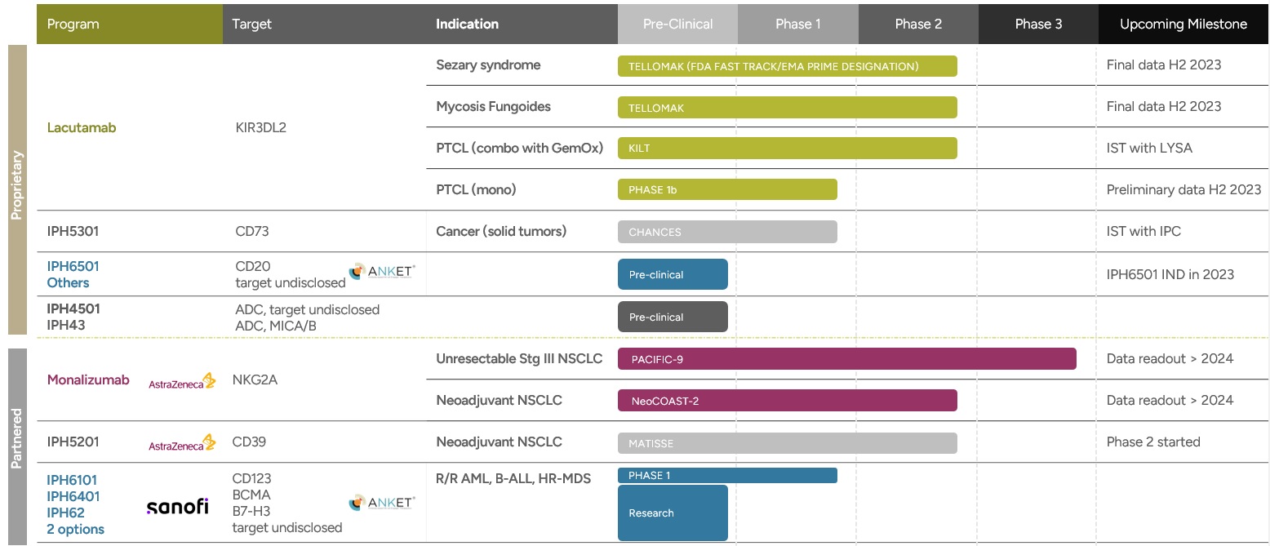Open the Monalizumab program name

point(88,380)
